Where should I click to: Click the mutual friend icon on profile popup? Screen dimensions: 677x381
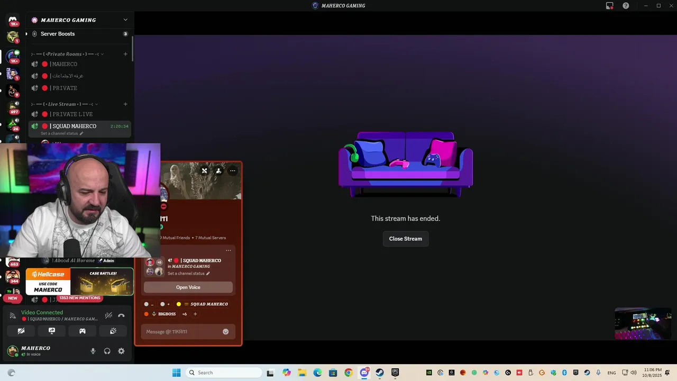(x=218, y=171)
